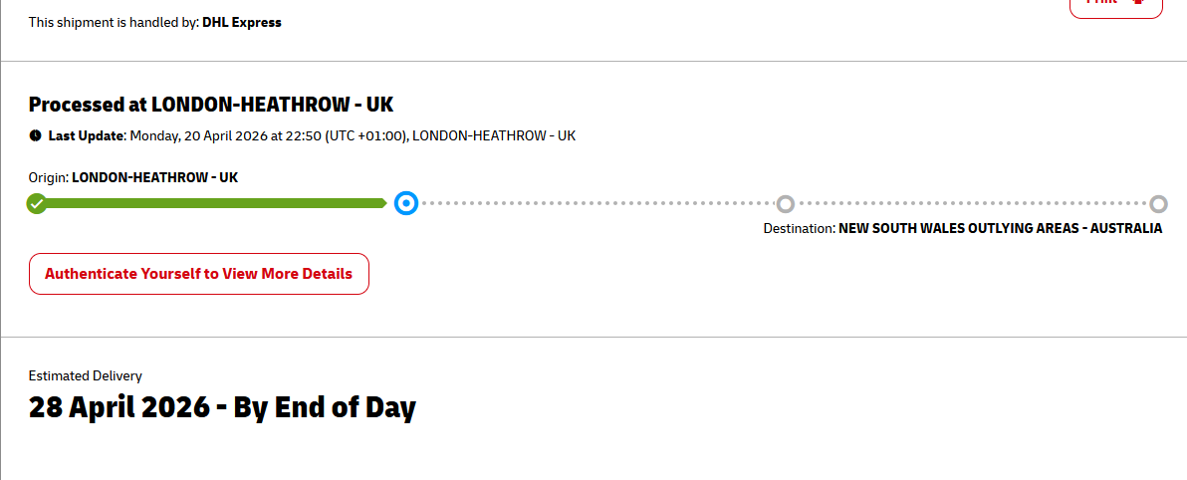Click dotted track before the destination circle
1187x480 pixels.
pos(971,203)
